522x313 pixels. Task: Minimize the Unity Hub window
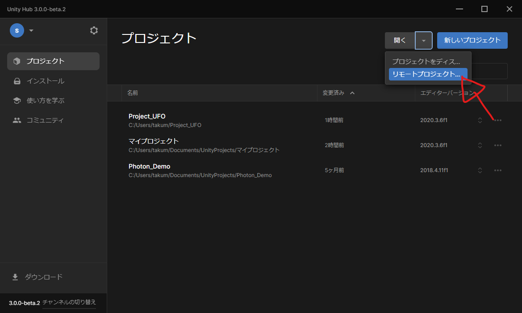point(459,9)
